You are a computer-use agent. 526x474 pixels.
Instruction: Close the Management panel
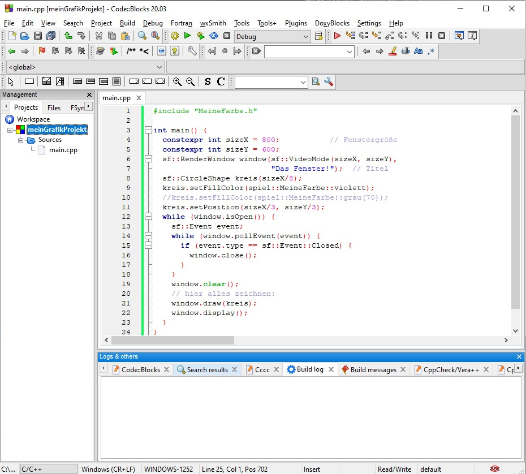(89, 95)
